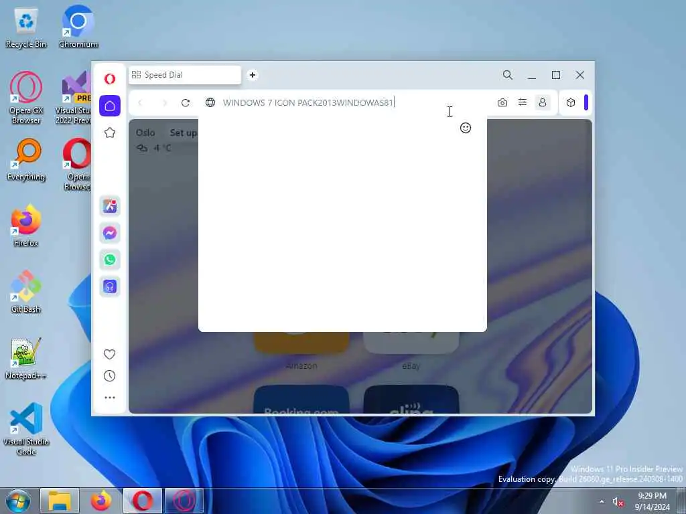Click the globe site info icon
The image size is (686, 514).
tap(210, 102)
